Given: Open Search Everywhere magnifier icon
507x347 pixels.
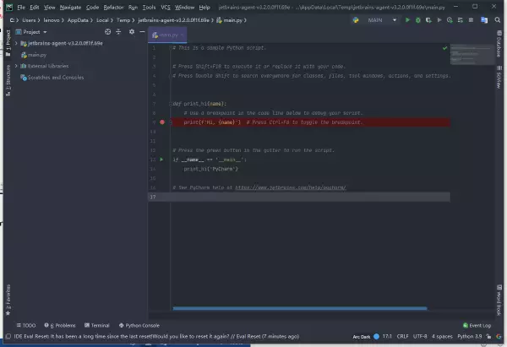Looking at the screenshot, I should (x=498, y=20).
